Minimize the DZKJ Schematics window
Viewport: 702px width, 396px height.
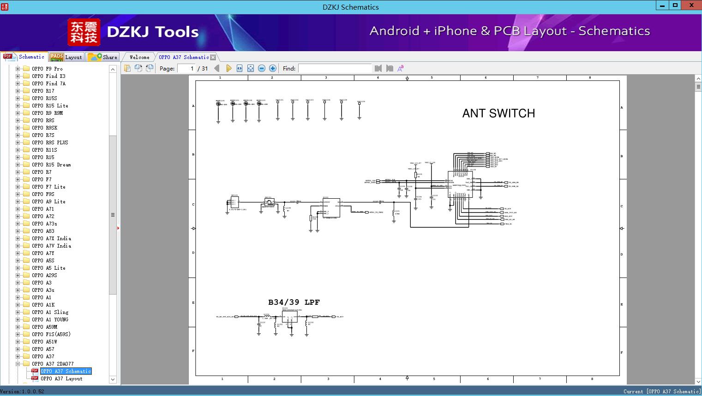pyautogui.click(x=662, y=6)
